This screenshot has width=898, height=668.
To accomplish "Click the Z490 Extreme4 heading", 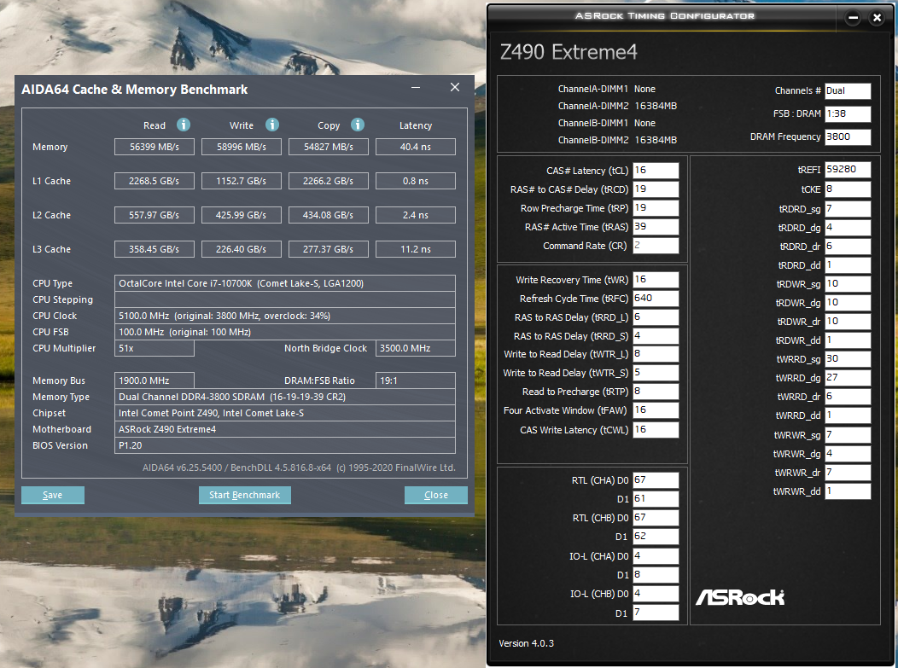I will click(x=569, y=52).
